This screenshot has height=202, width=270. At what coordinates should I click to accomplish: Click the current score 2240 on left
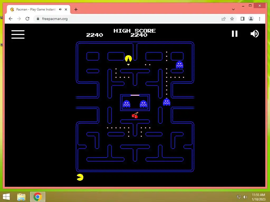(95, 35)
